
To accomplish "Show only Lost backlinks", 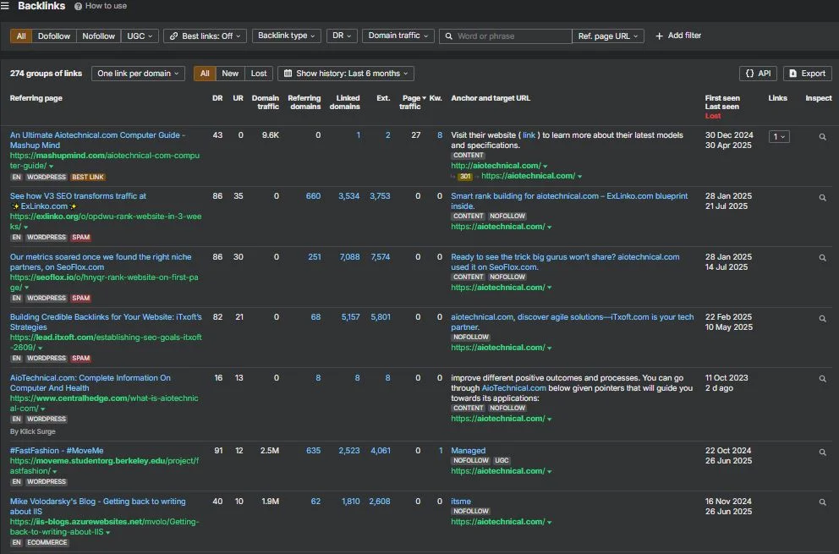I will [259, 74].
